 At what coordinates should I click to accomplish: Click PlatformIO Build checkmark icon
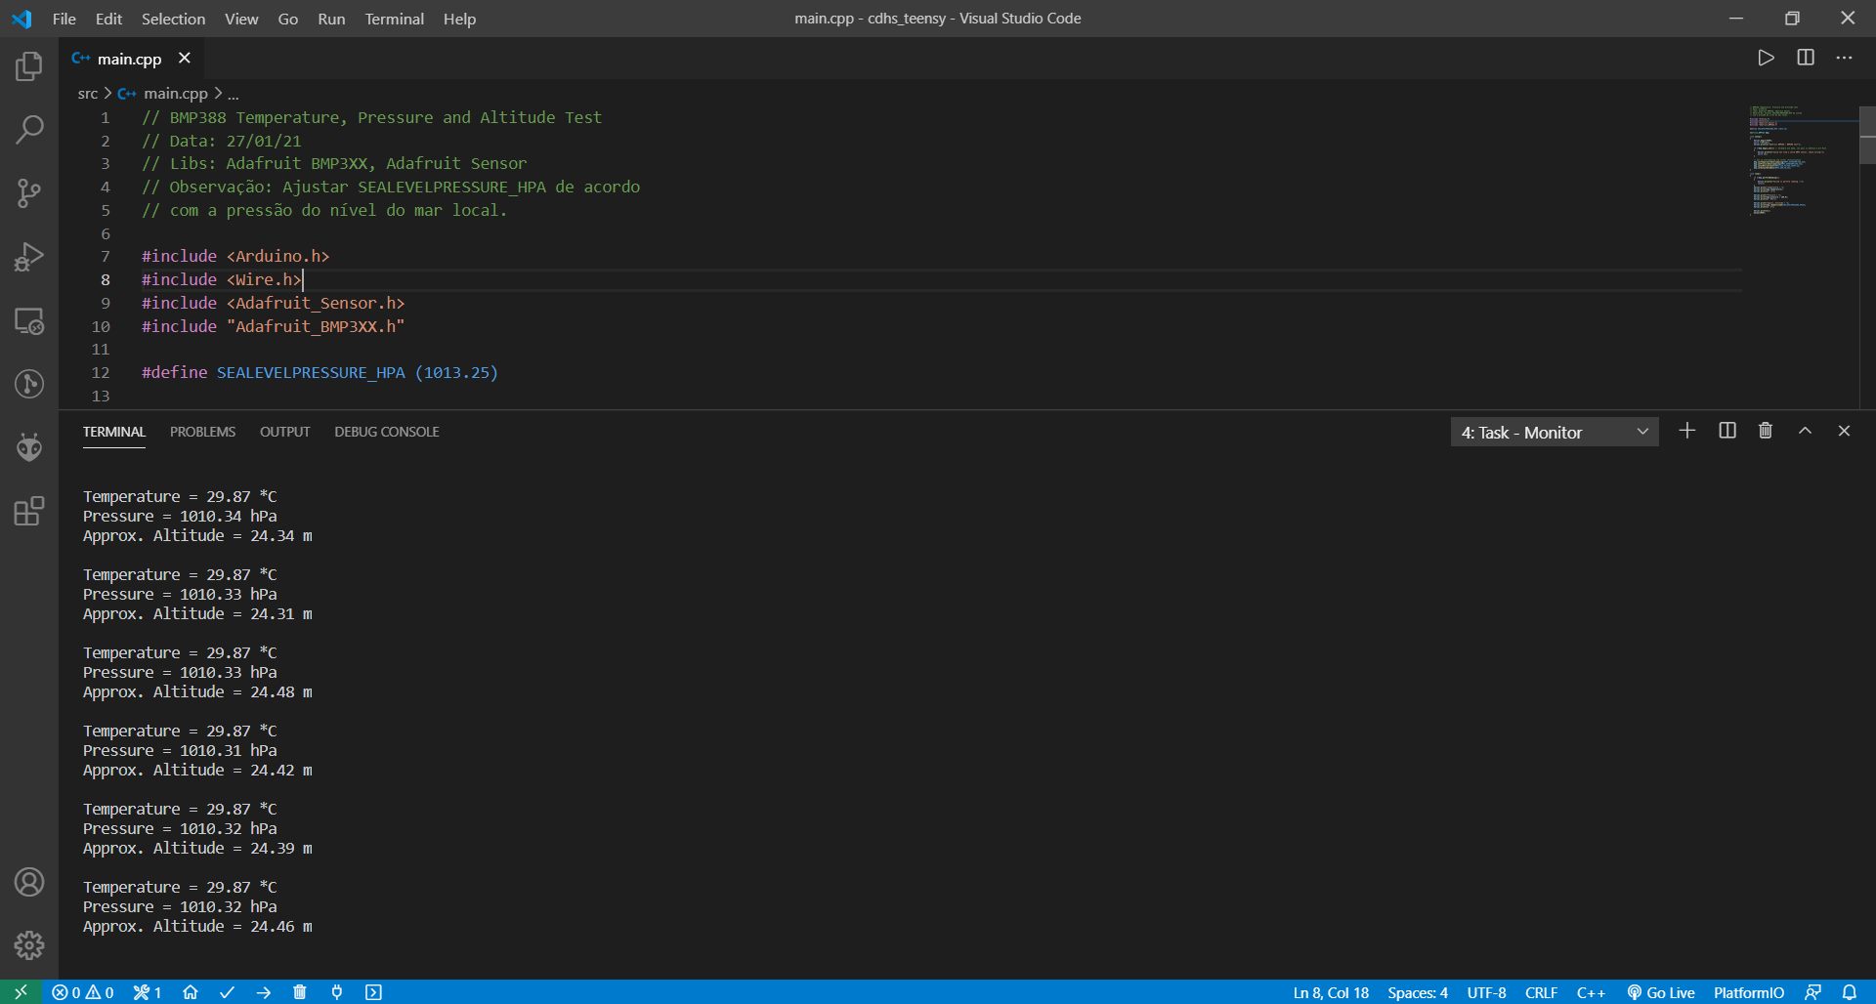(x=227, y=992)
